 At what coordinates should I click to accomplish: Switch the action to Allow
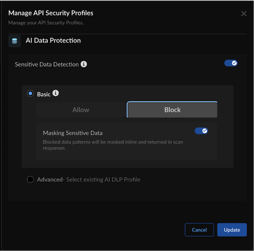click(81, 110)
